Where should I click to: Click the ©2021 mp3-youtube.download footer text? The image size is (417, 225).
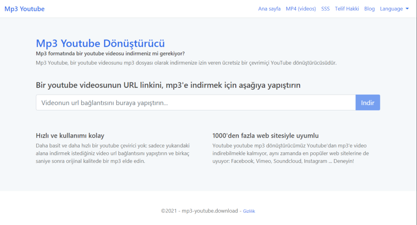tap(199, 211)
